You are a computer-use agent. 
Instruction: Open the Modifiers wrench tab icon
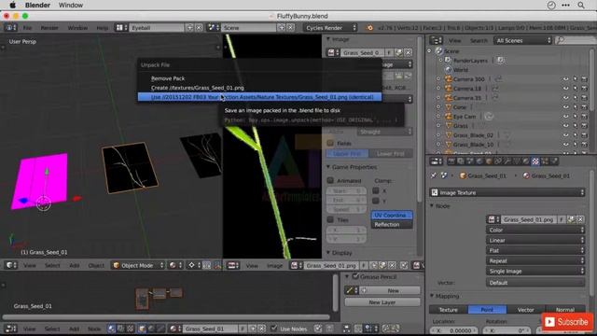[507, 161]
